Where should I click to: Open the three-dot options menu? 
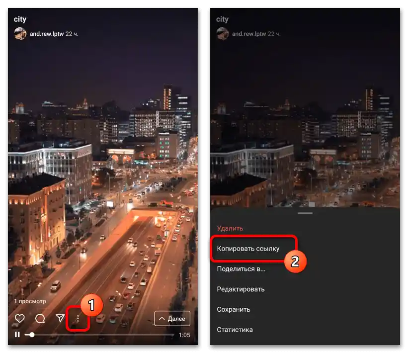(78, 319)
